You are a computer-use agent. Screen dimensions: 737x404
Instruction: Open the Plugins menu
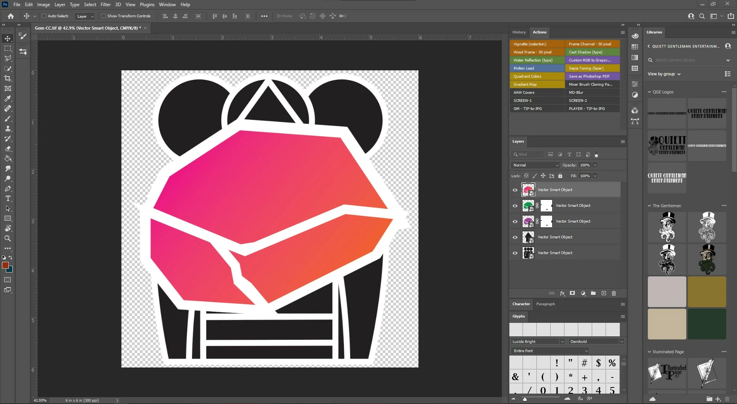(147, 5)
